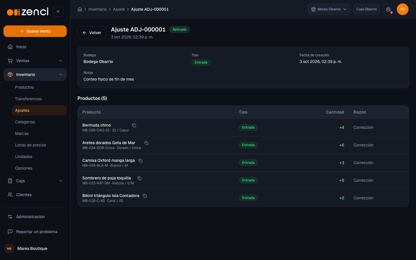Click the Inventario breadcrumb link
Screen dimensions: 416x260
pyautogui.click(x=97, y=9)
